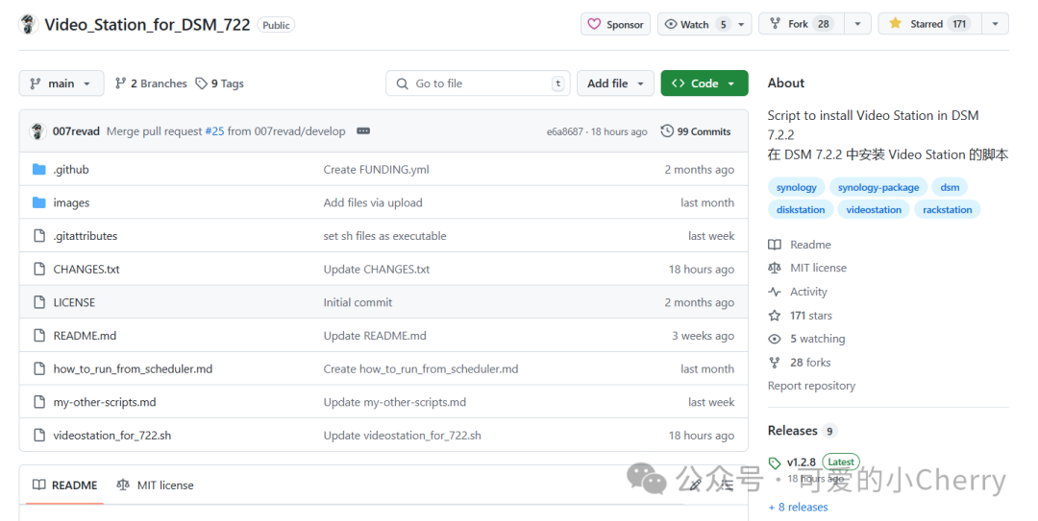Click the Sponsor button
The image size is (1038, 521).
tap(616, 24)
